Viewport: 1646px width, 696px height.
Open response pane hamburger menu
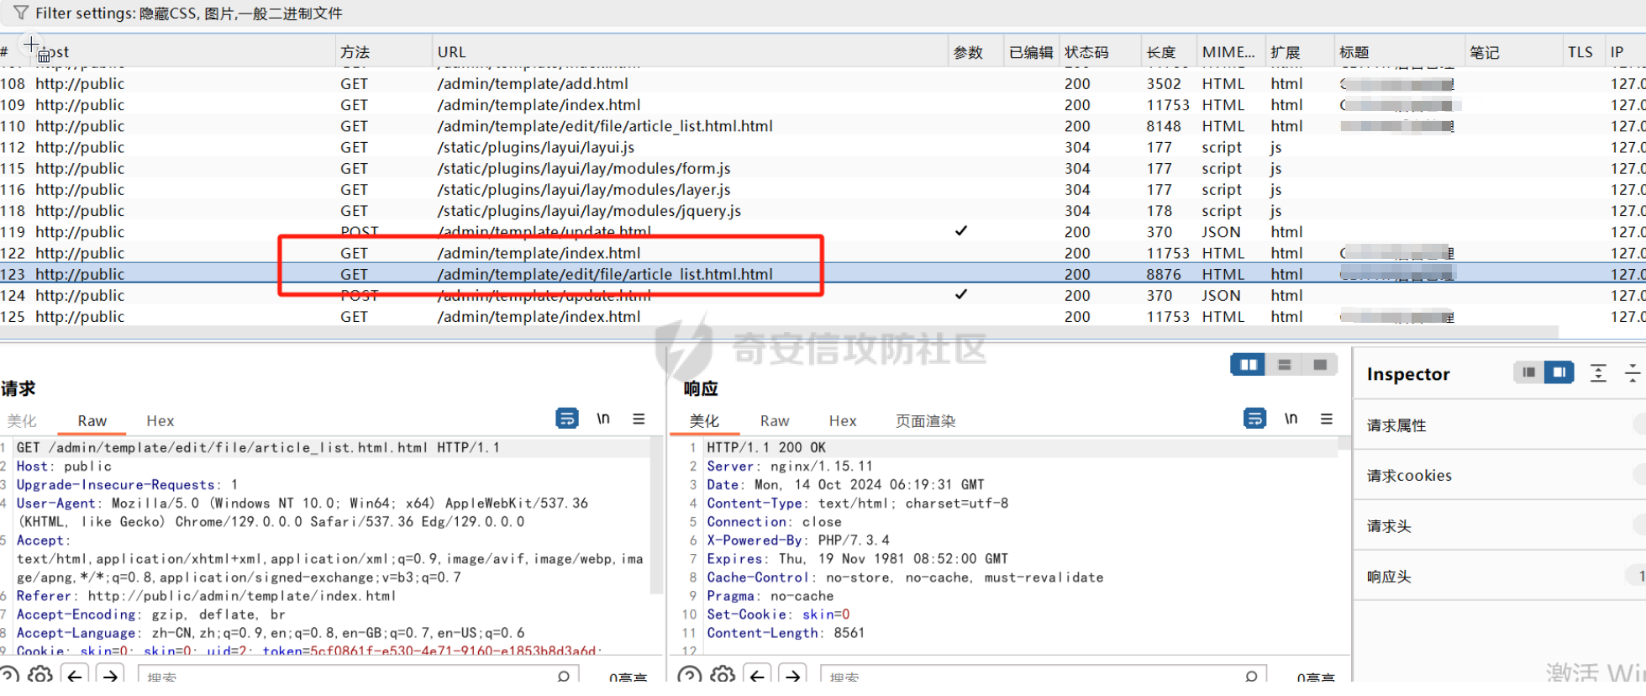tap(1326, 419)
